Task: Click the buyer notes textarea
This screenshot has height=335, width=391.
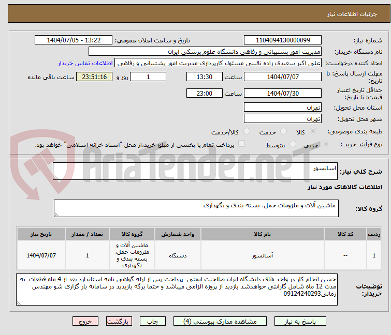Action: click(x=177, y=290)
